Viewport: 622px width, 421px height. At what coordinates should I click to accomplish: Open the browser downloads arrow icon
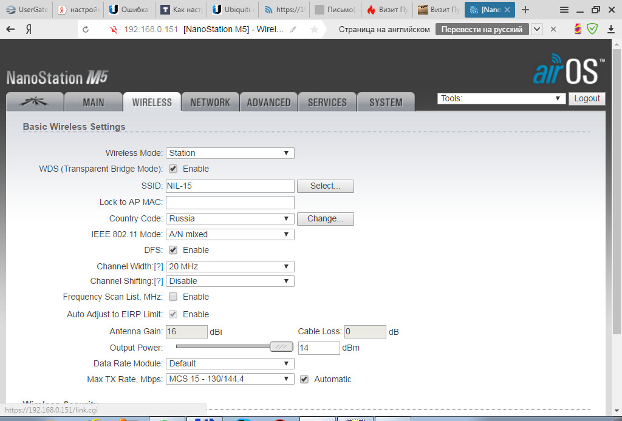[x=610, y=29]
